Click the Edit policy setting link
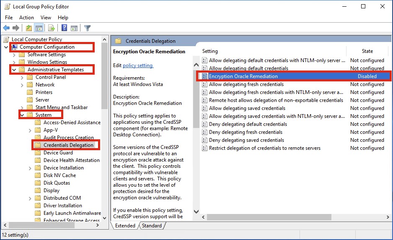 pyautogui.click(x=138, y=65)
